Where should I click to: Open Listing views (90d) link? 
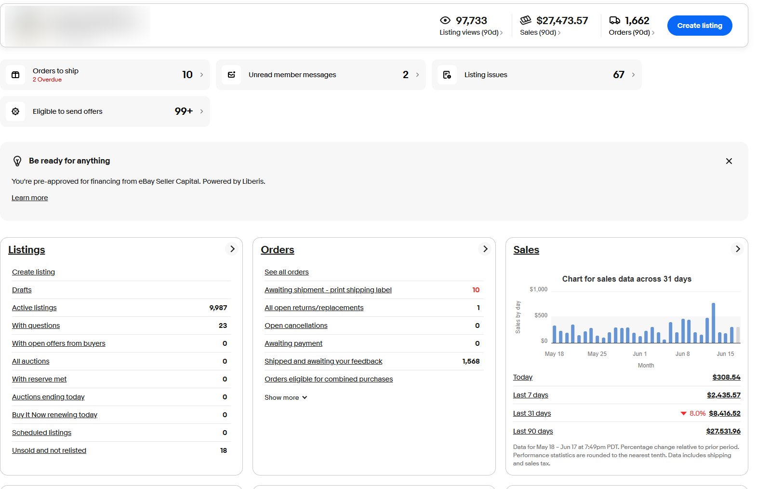click(x=471, y=32)
